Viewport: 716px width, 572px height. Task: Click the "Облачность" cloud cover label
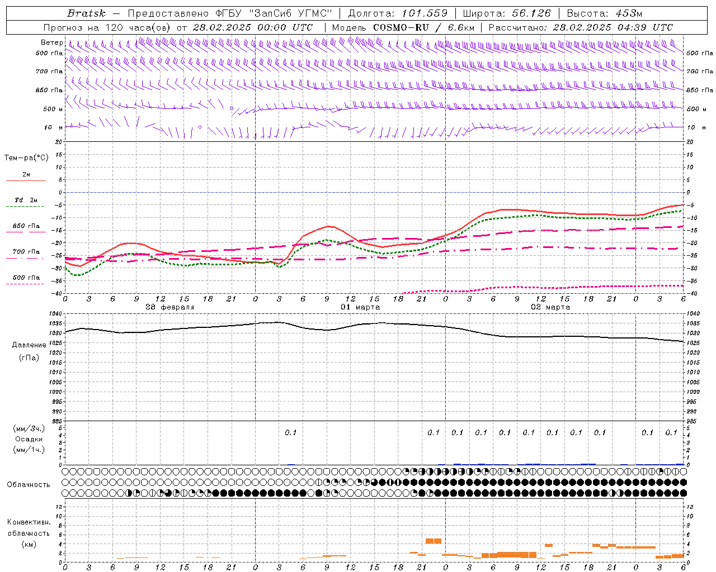29,484
